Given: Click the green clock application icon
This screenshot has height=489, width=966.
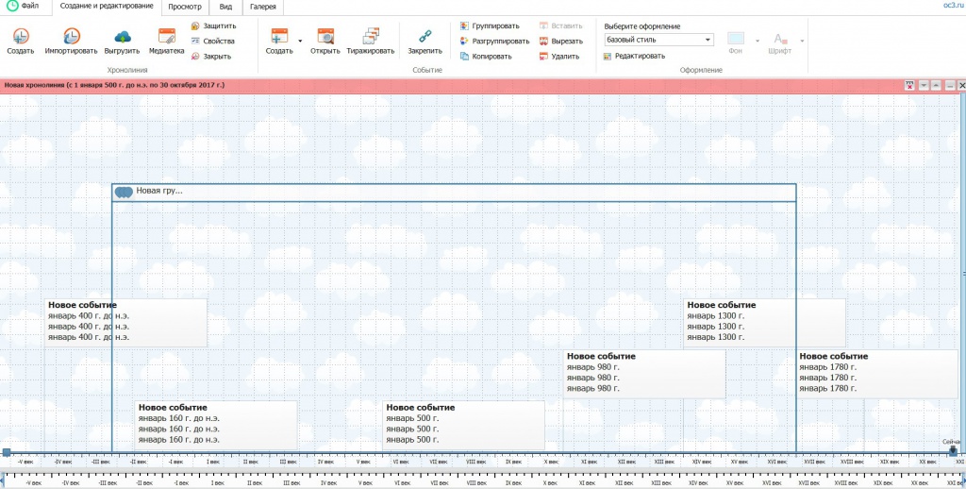Looking at the screenshot, I should [11, 7].
